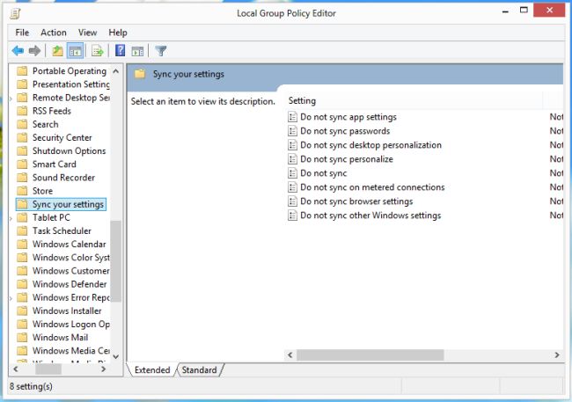The image size is (572, 402).
Task: Click folder icon next to RSS Feeds
Action: click(x=22, y=111)
